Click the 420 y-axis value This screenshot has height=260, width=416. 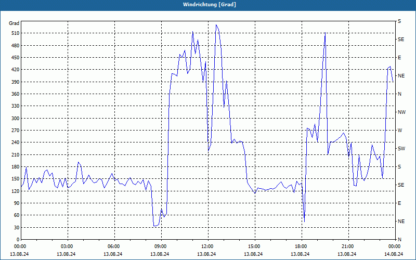point(16,70)
